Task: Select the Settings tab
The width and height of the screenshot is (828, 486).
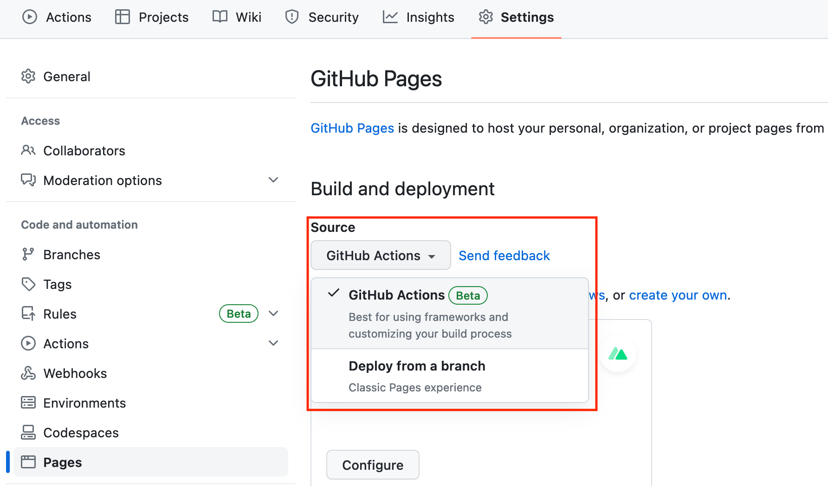Action: [516, 17]
